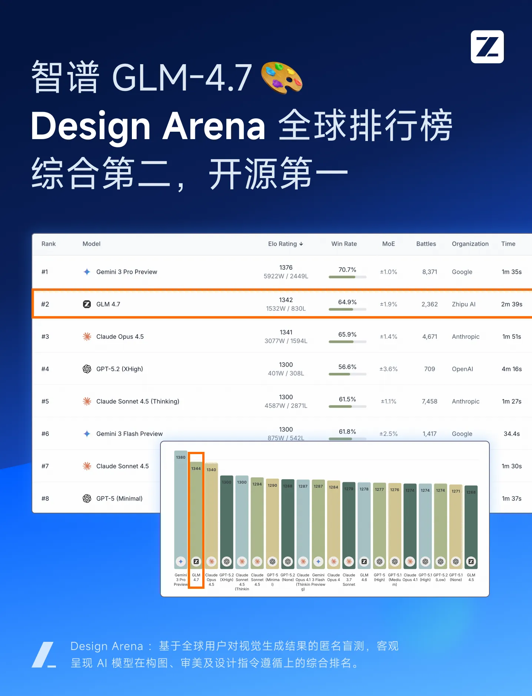Click the paint palette emoji beside GLM-4.7 title
Screen dimensions: 532x696
282,78
